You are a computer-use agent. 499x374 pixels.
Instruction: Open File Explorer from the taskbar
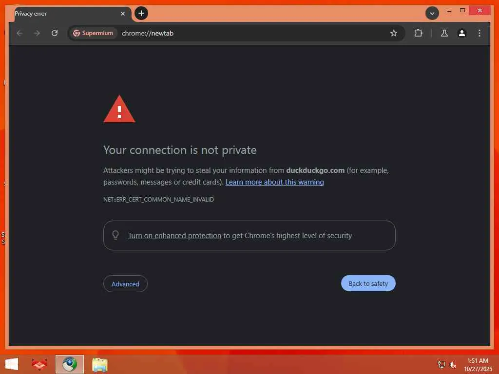(x=99, y=364)
